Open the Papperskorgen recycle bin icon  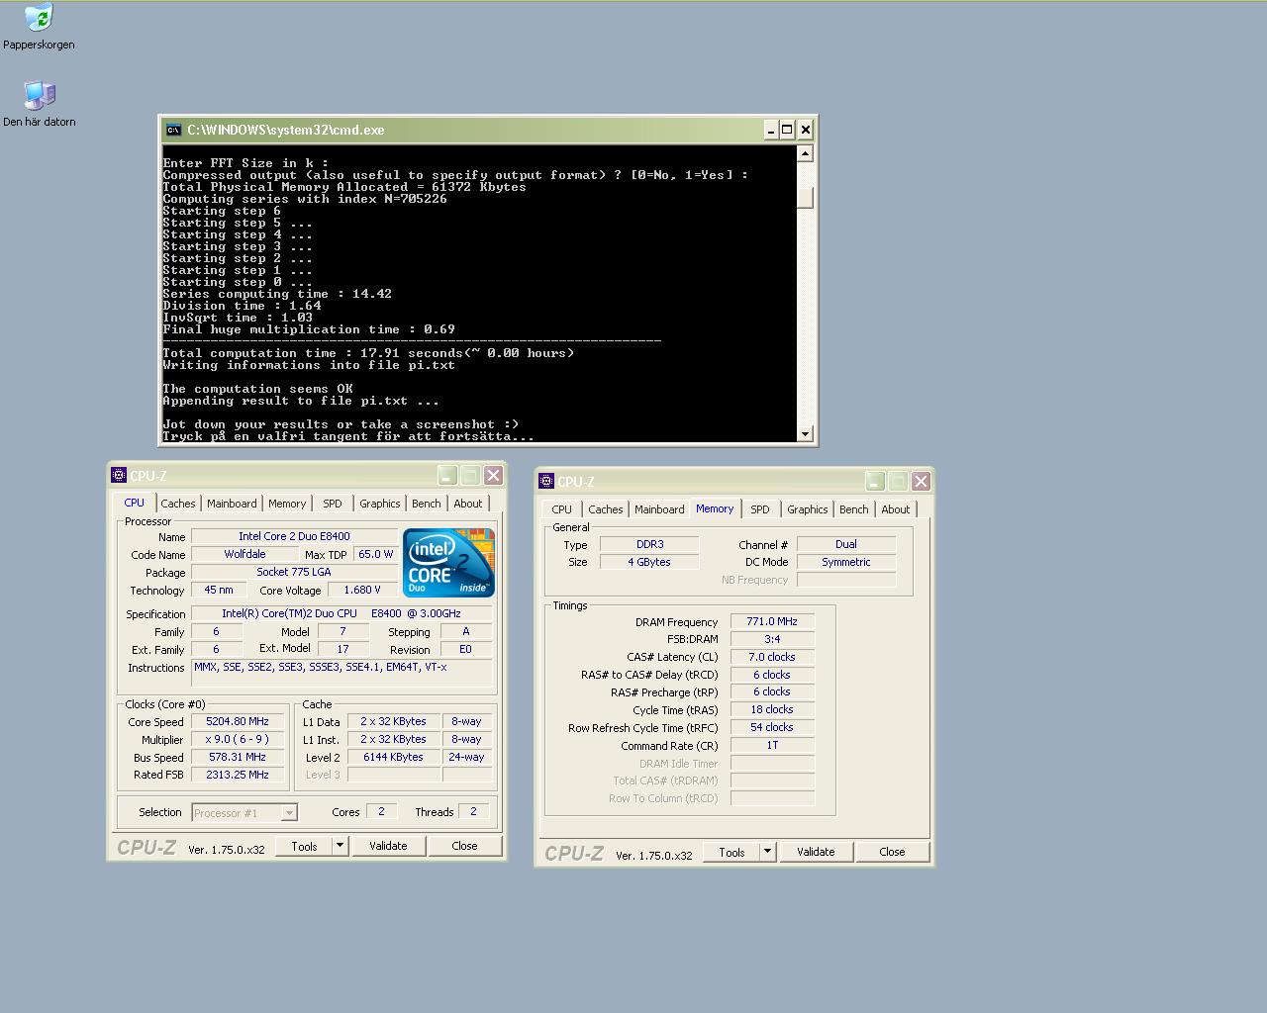[x=39, y=27]
